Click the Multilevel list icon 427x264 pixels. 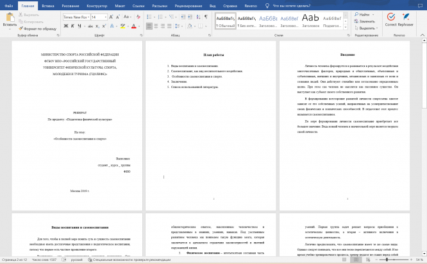point(172,17)
